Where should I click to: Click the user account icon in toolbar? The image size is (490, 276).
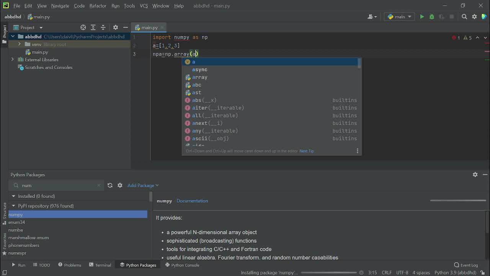[x=372, y=17]
